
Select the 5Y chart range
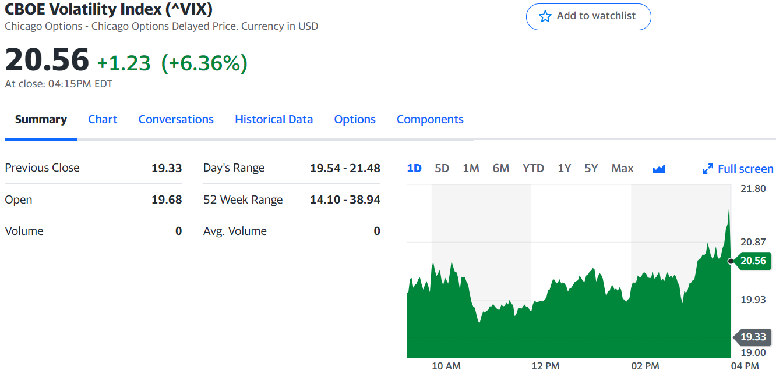coord(591,168)
